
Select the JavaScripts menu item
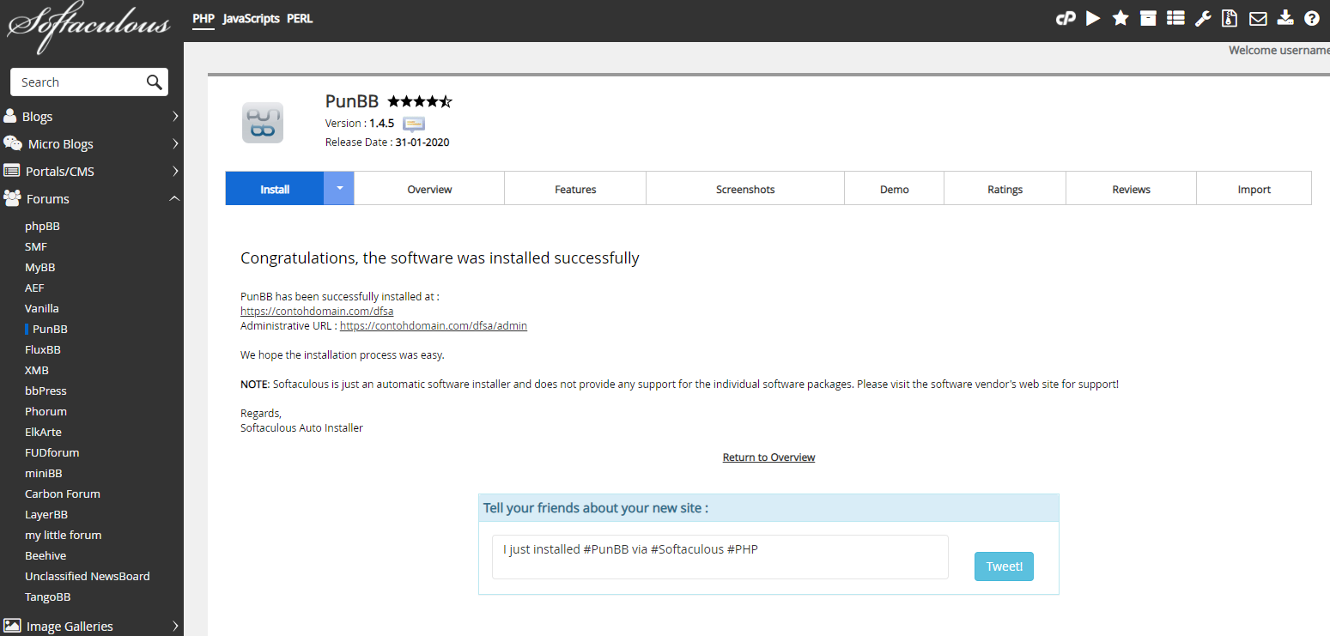point(251,18)
